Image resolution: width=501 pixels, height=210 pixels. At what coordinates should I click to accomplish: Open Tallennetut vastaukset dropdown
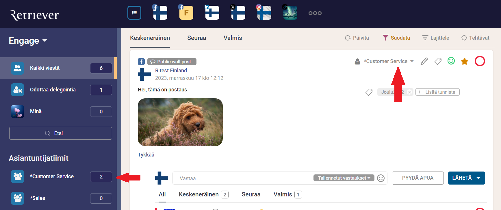tap(344, 178)
